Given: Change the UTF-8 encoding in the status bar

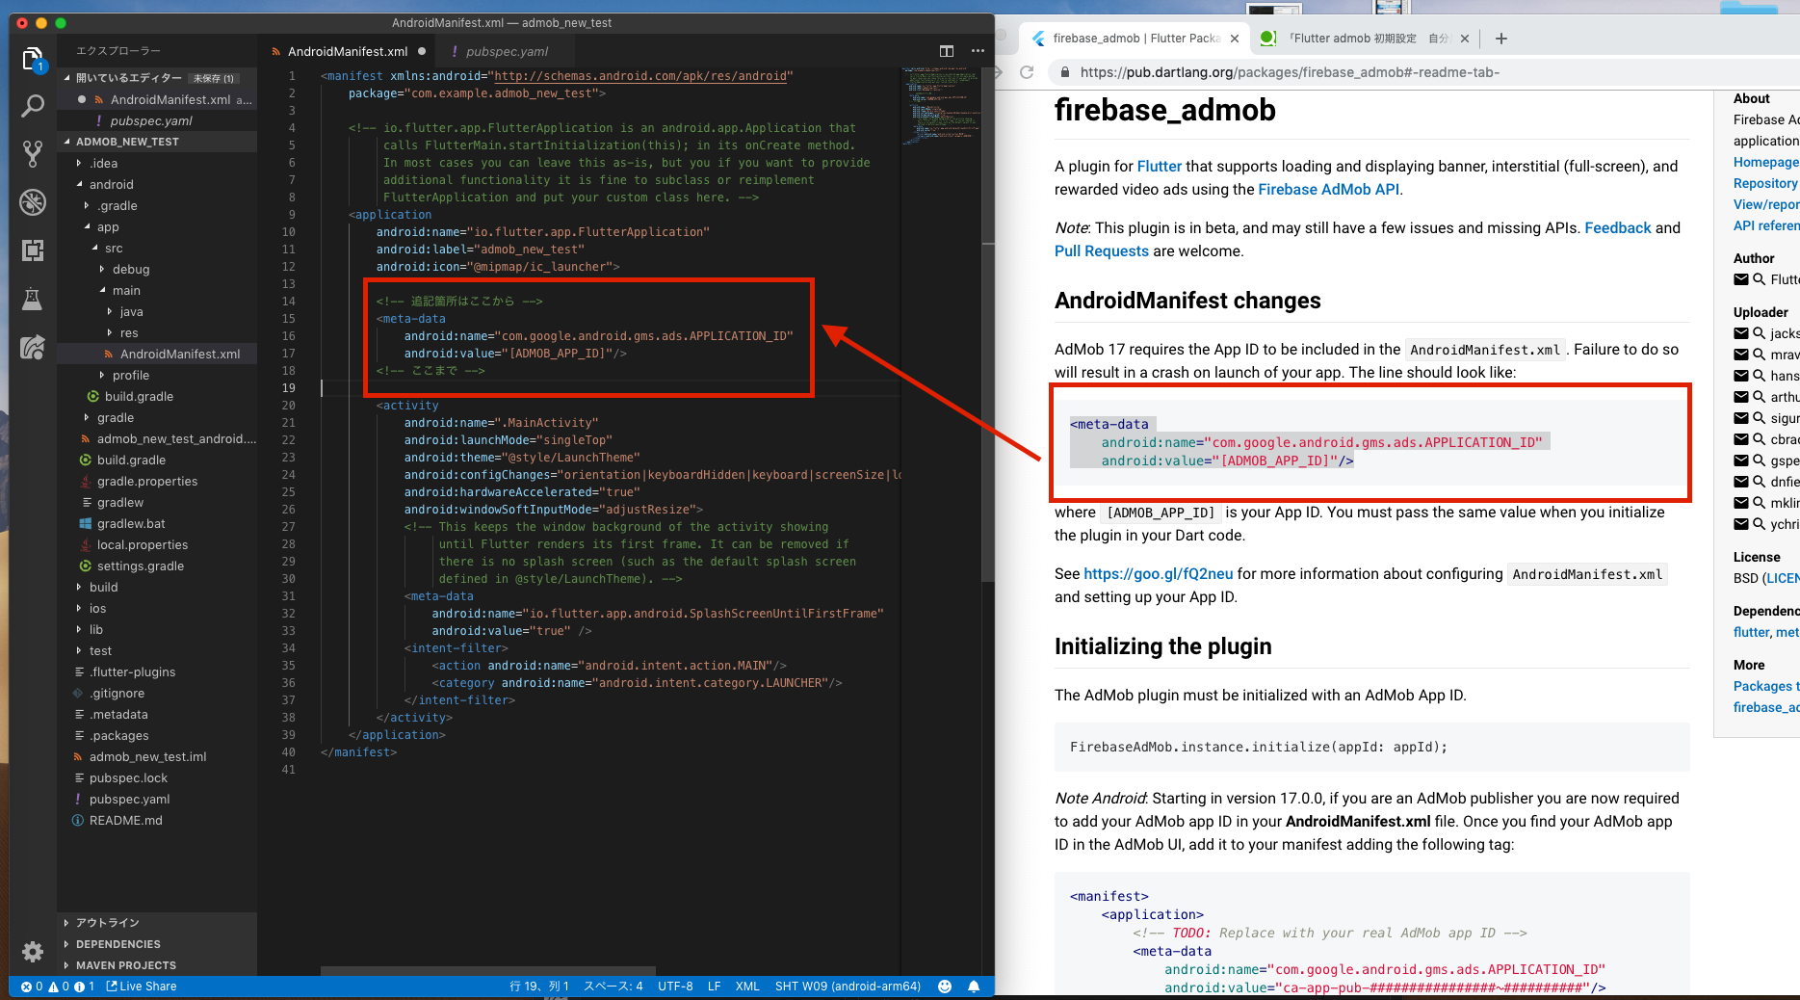Looking at the screenshot, I should 675,987.
